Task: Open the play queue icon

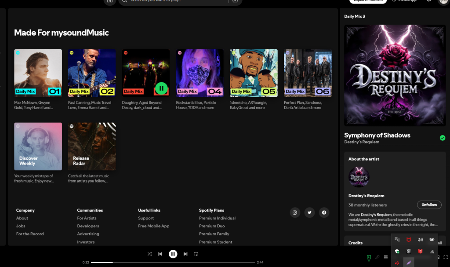Action: click(x=386, y=257)
